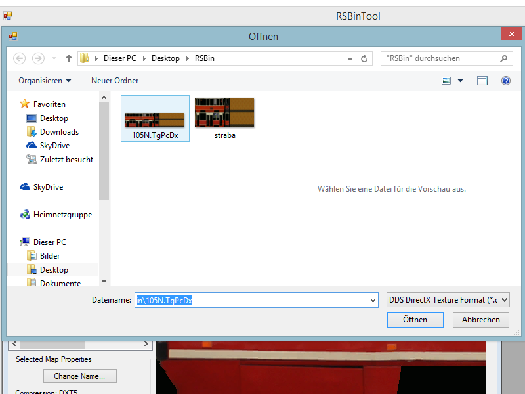Open the Organisieren menu
525x394 pixels.
[x=45, y=81]
